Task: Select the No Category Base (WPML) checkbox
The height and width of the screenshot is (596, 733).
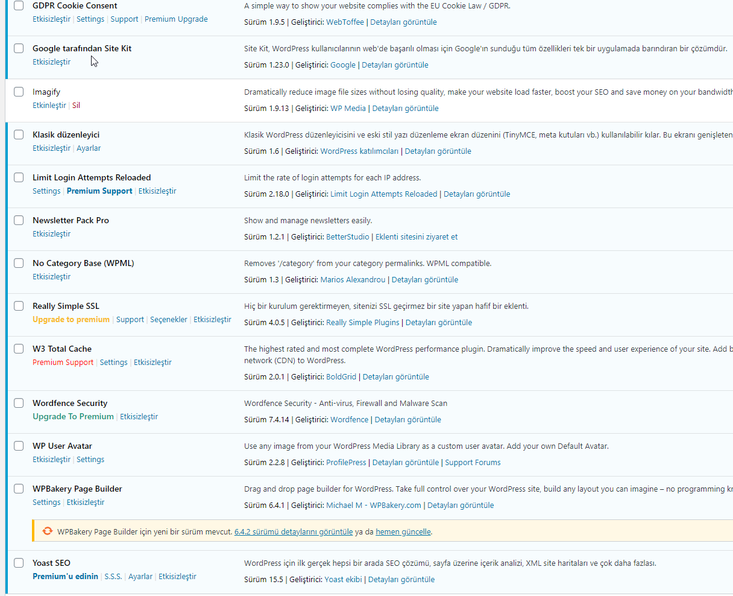Action: 19,263
